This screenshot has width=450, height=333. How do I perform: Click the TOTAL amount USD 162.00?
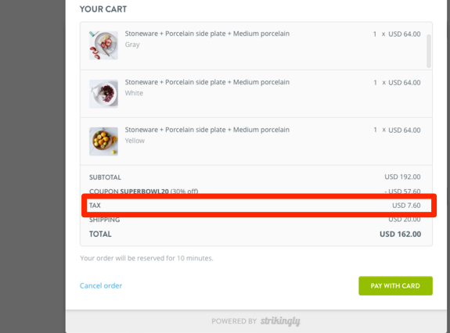[x=401, y=235]
